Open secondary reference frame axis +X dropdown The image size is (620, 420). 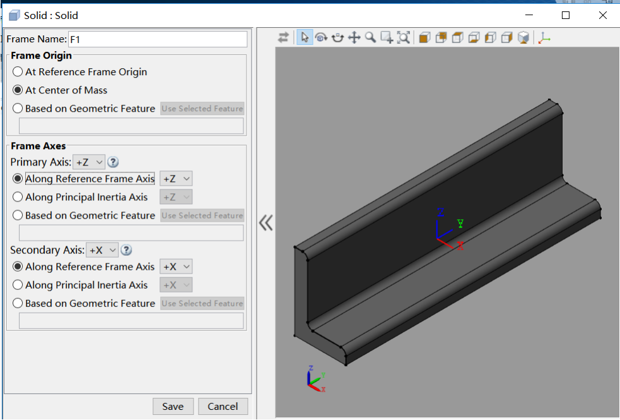(x=176, y=267)
